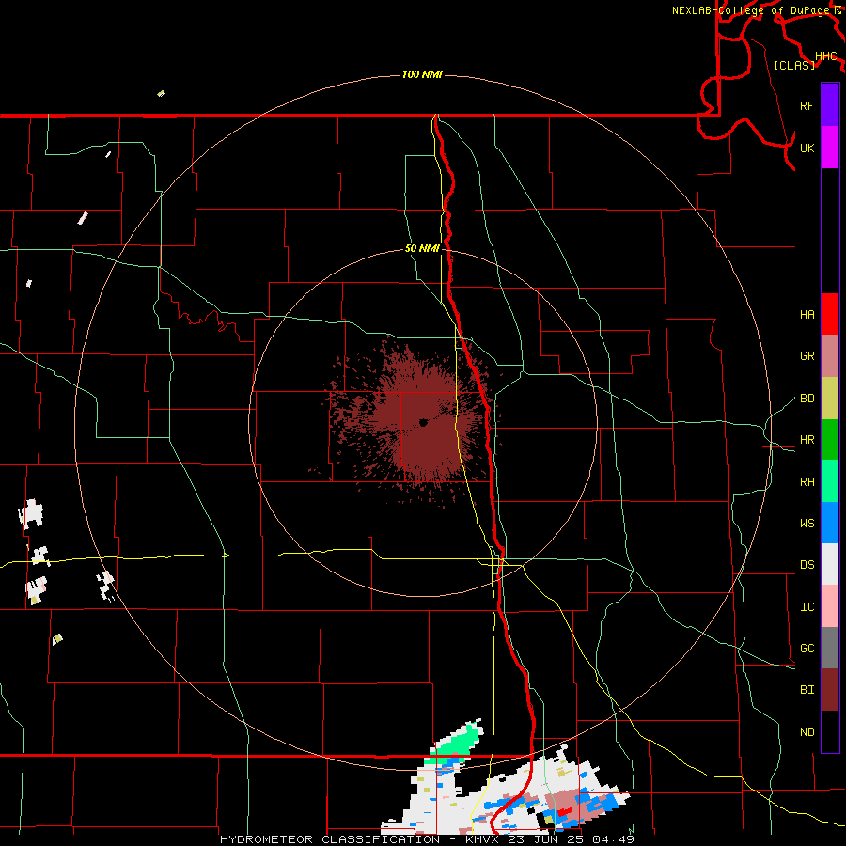846x846 pixels.
Task: Click the DS white legend block
Action: coord(830,564)
